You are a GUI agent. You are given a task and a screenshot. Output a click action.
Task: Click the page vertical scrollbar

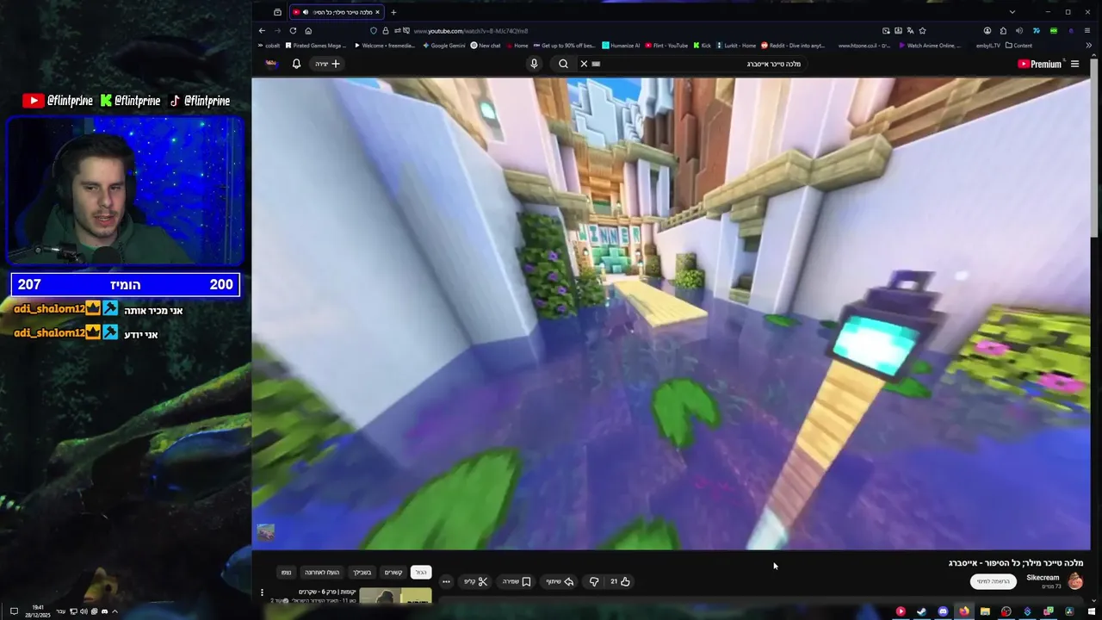pyautogui.click(x=1094, y=146)
